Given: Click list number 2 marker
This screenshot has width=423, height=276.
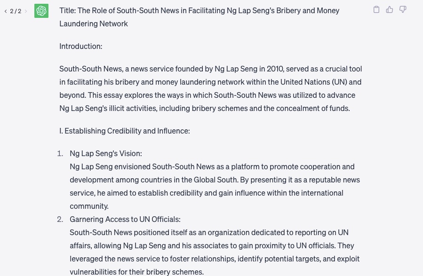Looking at the screenshot, I should [x=60, y=219].
